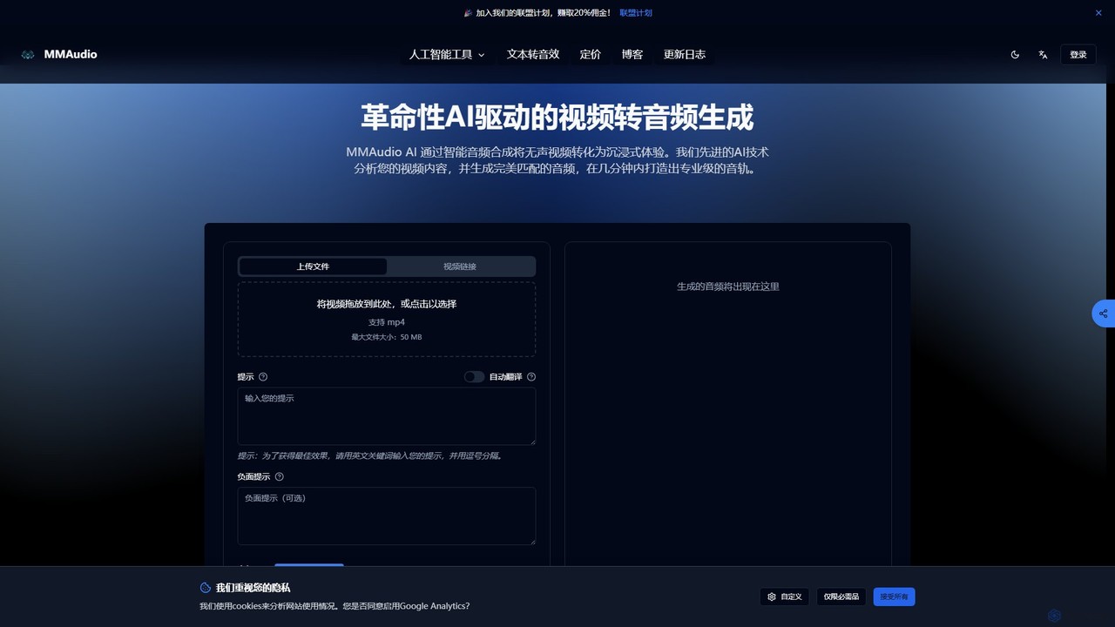The width and height of the screenshot is (1115, 627).
Task: Click the help icon beside the 提示 label
Action: click(263, 377)
